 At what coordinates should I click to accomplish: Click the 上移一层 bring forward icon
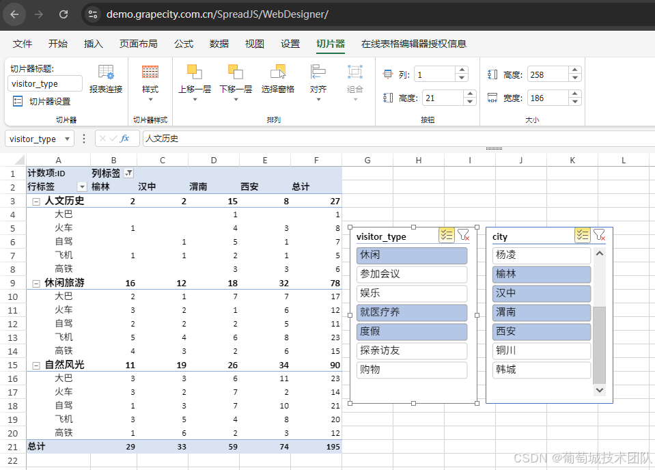pyautogui.click(x=194, y=72)
